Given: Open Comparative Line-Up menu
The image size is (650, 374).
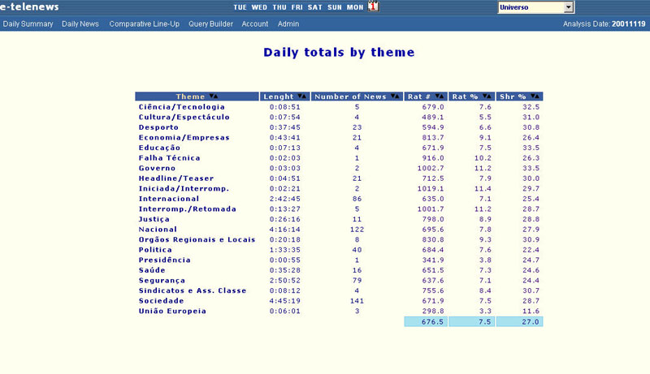Looking at the screenshot, I should click(145, 24).
